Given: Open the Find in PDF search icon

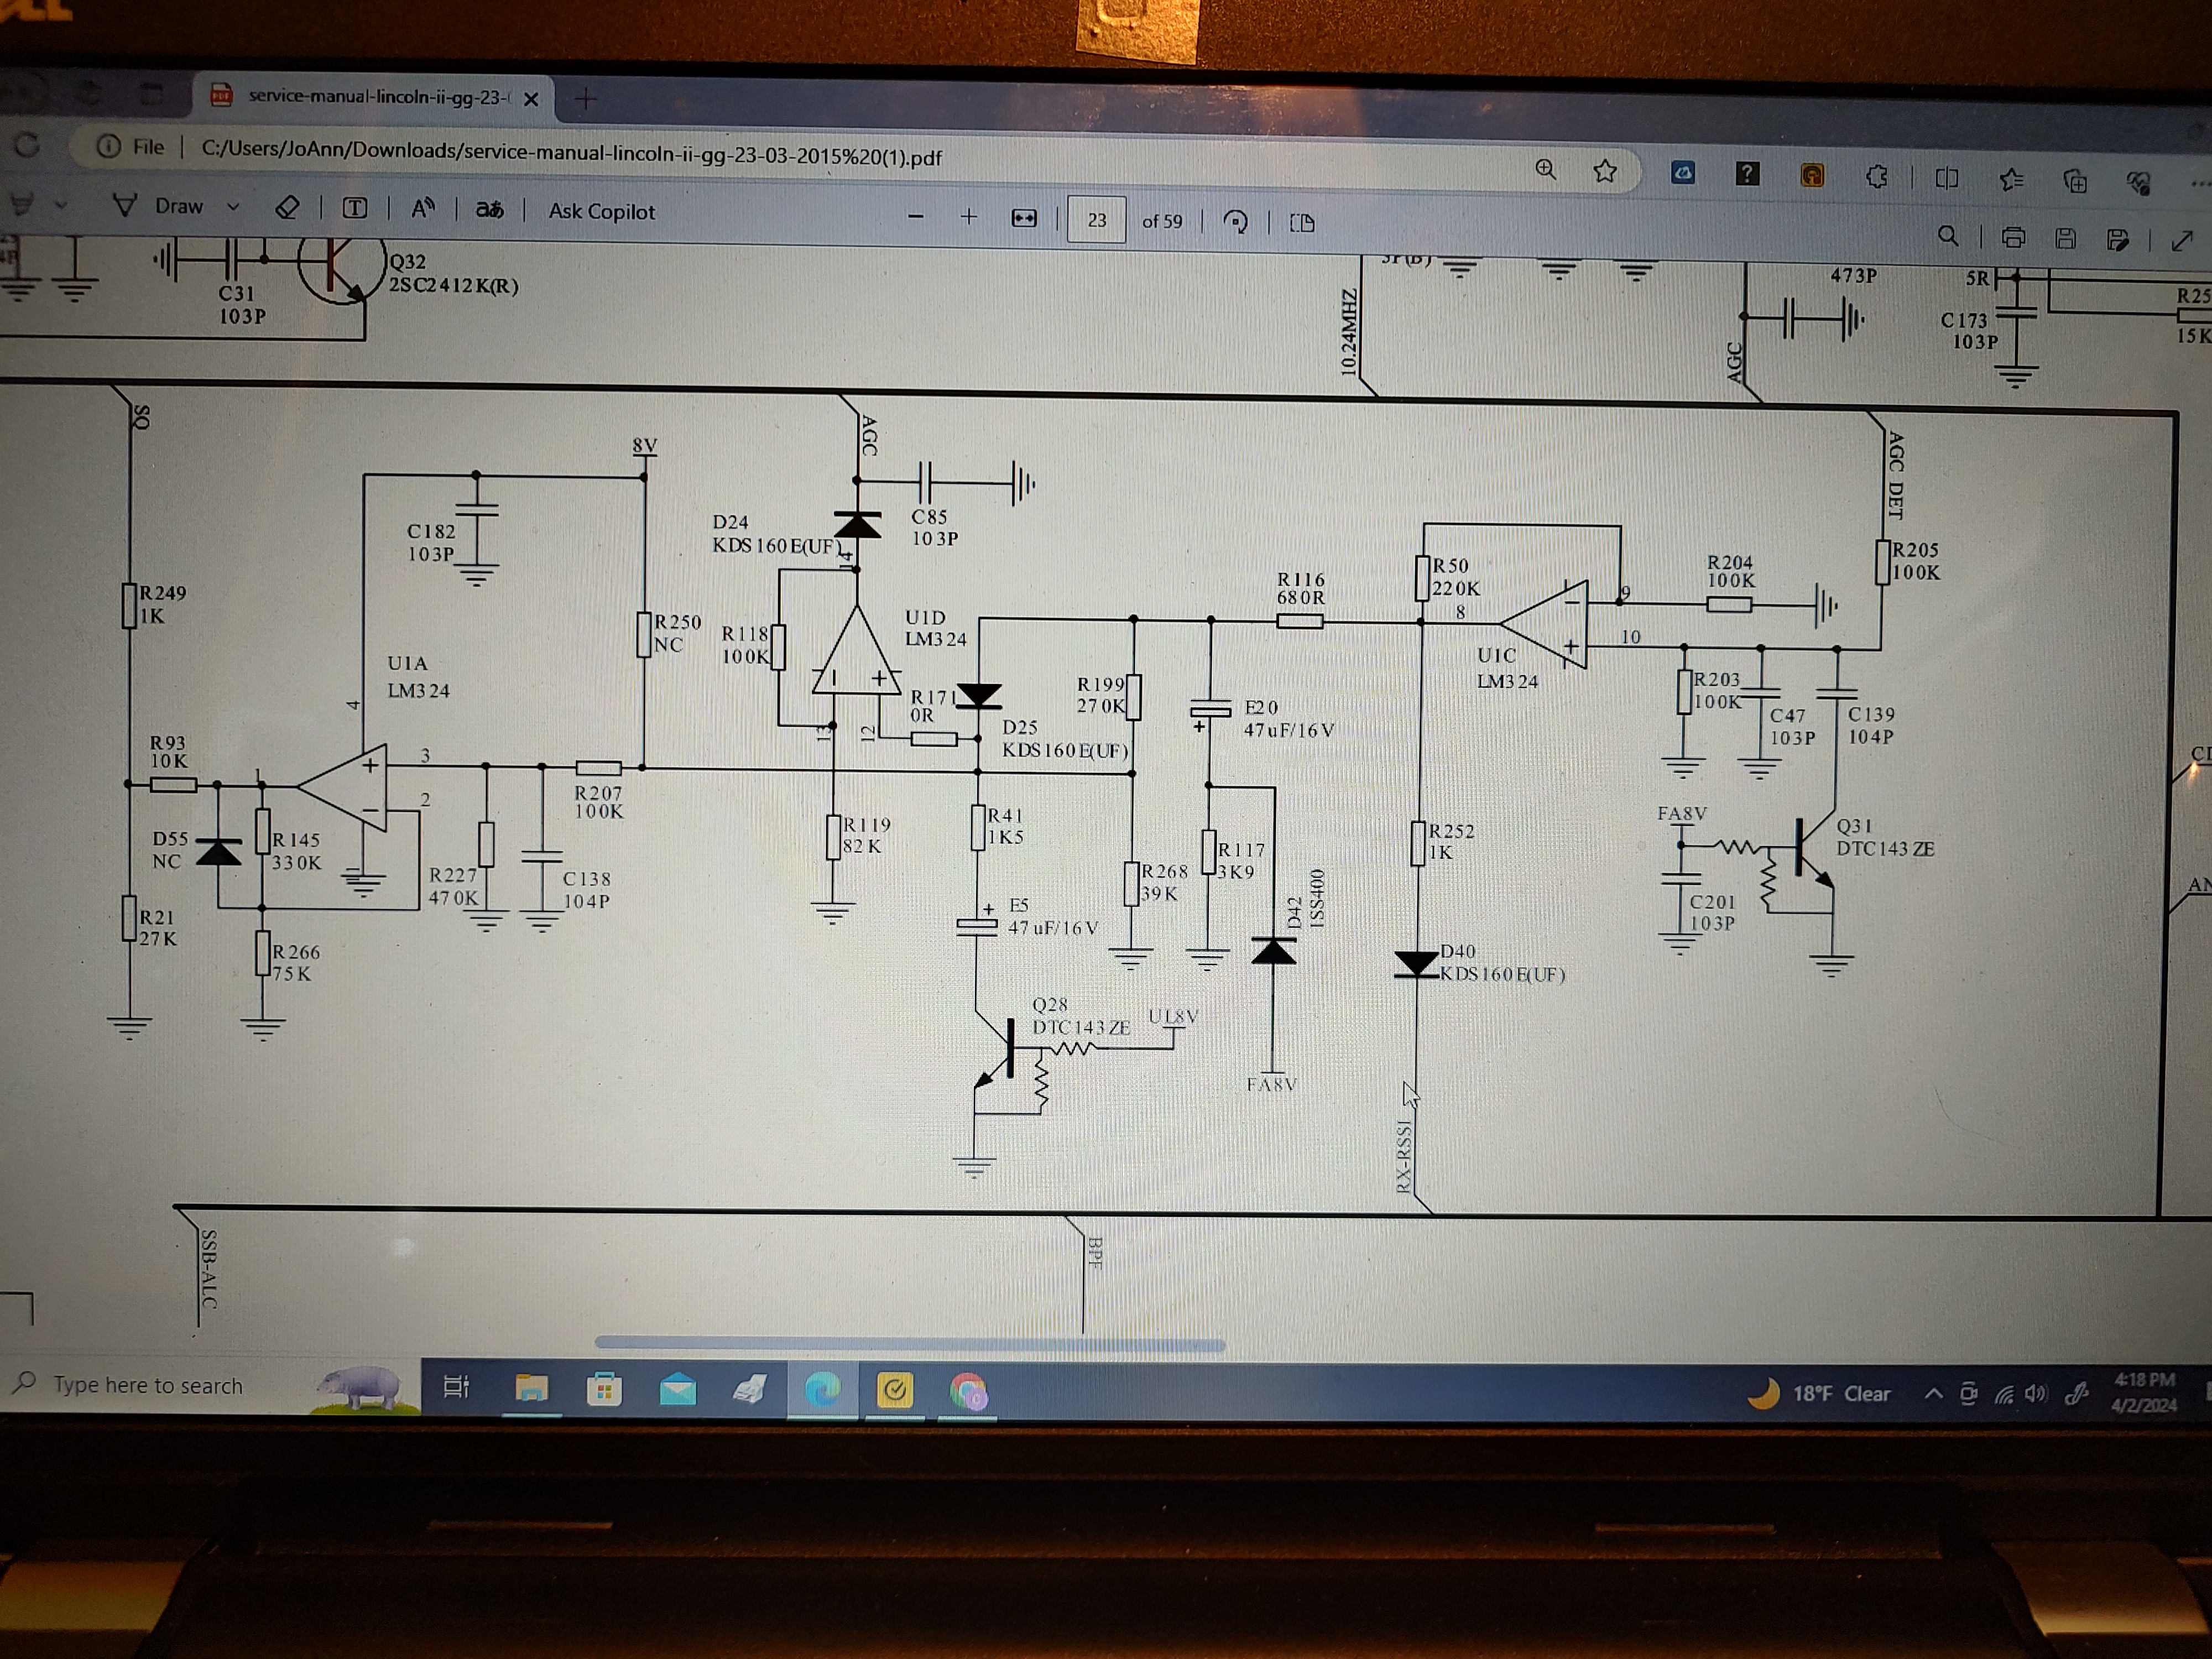Looking at the screenshot, I should coord(1948,236).
